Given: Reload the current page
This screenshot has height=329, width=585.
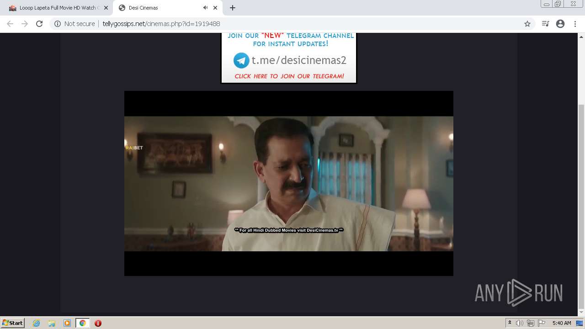Looking at the screenshot, I should click(39, 24).
